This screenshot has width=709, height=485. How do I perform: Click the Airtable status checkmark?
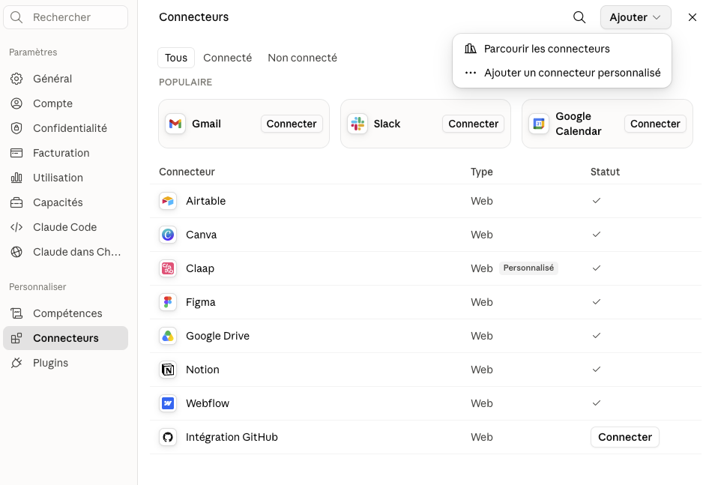click(597, 200)
